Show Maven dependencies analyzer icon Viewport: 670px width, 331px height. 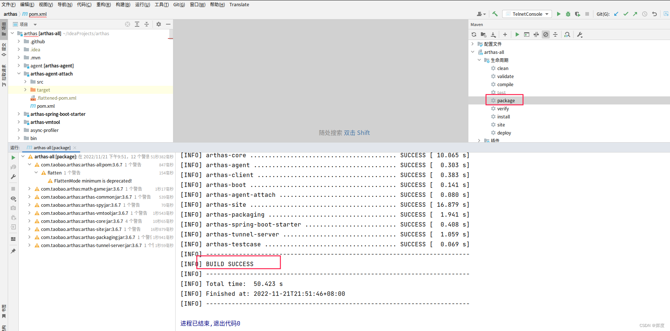tap(567, 34)
